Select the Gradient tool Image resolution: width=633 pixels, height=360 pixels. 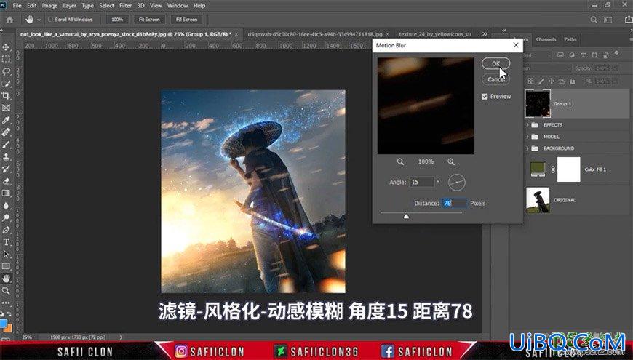coord(6,193)
